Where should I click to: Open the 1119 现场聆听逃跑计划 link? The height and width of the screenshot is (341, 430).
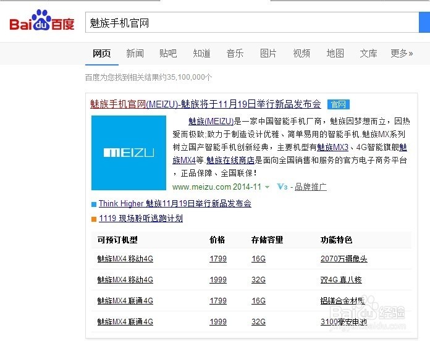141,218
